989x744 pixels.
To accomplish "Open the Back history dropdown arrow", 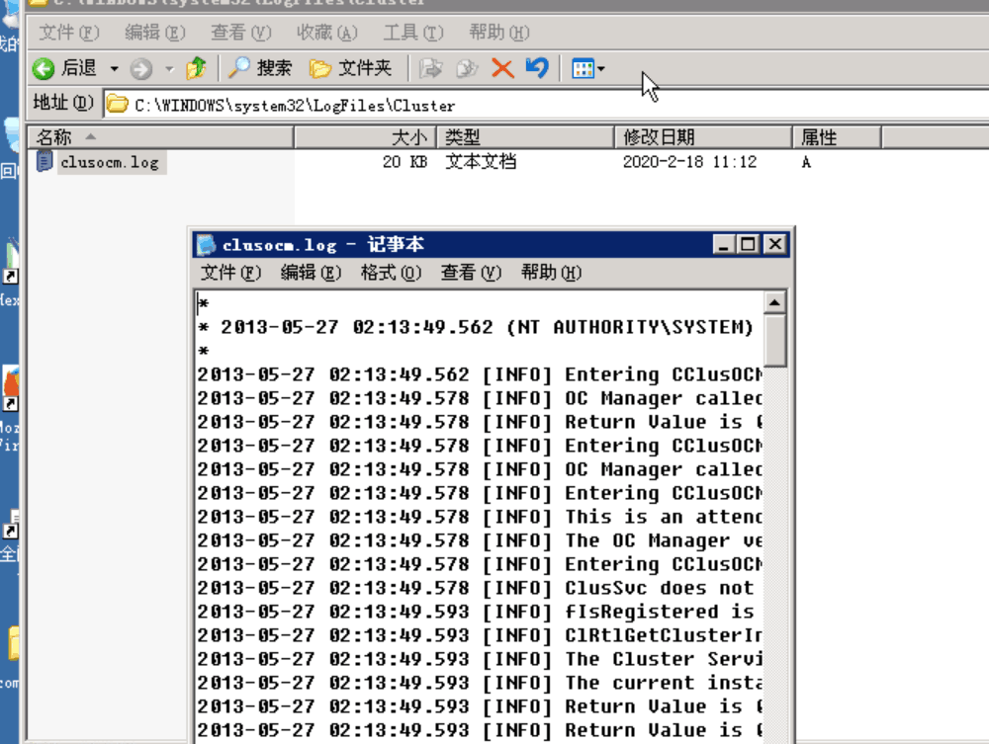I will (x=114, y=68).
